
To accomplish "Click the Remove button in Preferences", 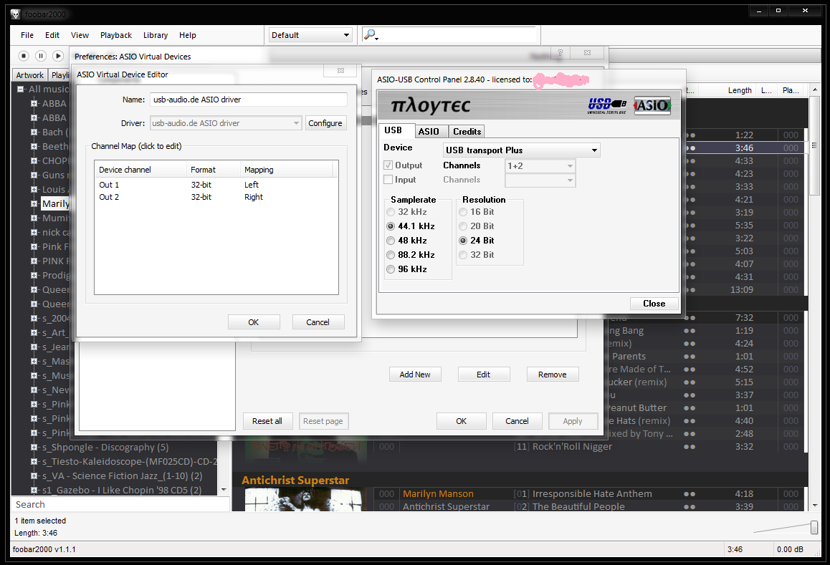I will pos(552,375).
